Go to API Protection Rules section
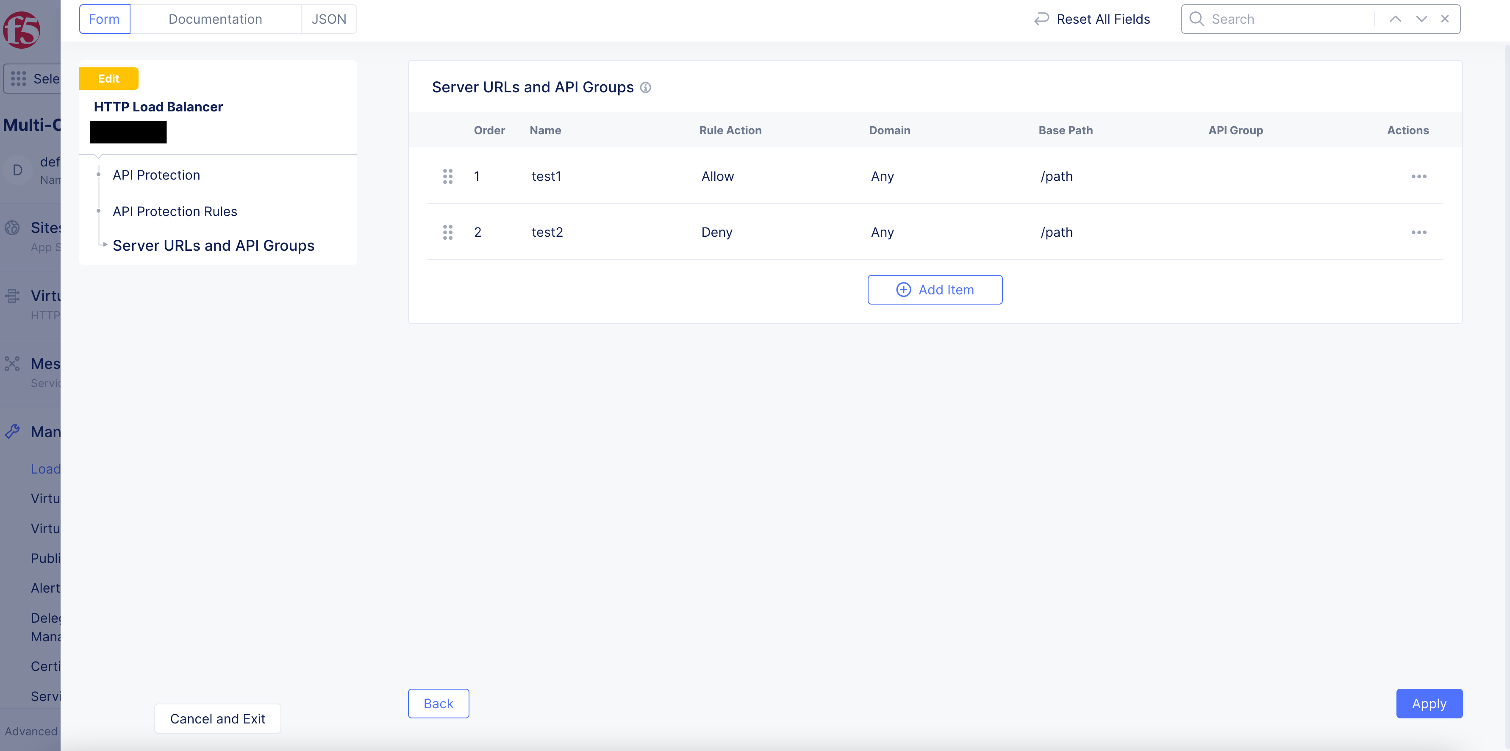Screen dimensions: 1510x751 pos(175,211)
